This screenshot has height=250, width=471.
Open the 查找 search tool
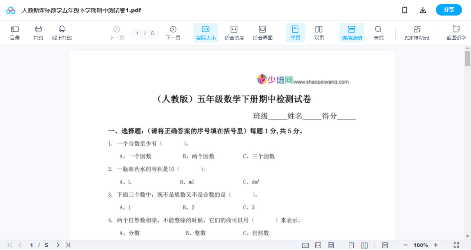coord(379,32)
